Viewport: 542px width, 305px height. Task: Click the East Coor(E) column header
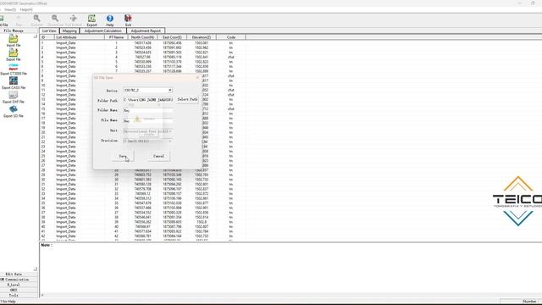pyautogui.click(x=172, y=37)
